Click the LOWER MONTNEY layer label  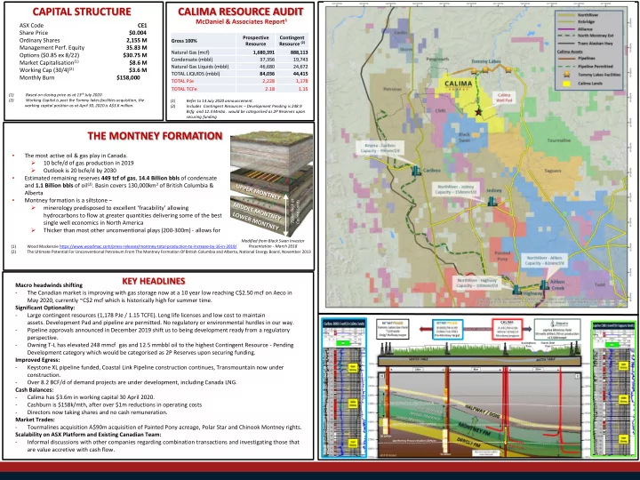[255, 221]
